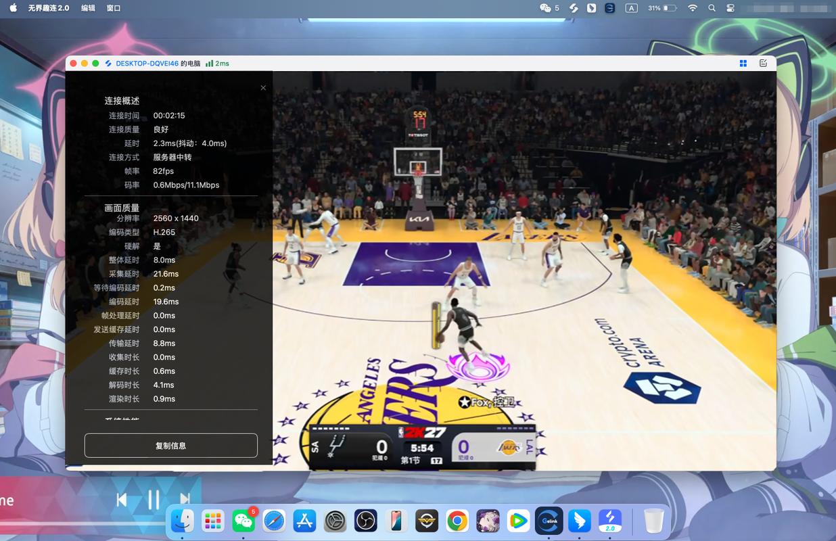Open the blue bird Dock app
The width and height of the screenshot is (836, 541).
580,521
